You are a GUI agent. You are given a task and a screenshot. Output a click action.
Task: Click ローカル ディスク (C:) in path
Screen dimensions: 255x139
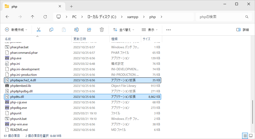coord(102,17)
